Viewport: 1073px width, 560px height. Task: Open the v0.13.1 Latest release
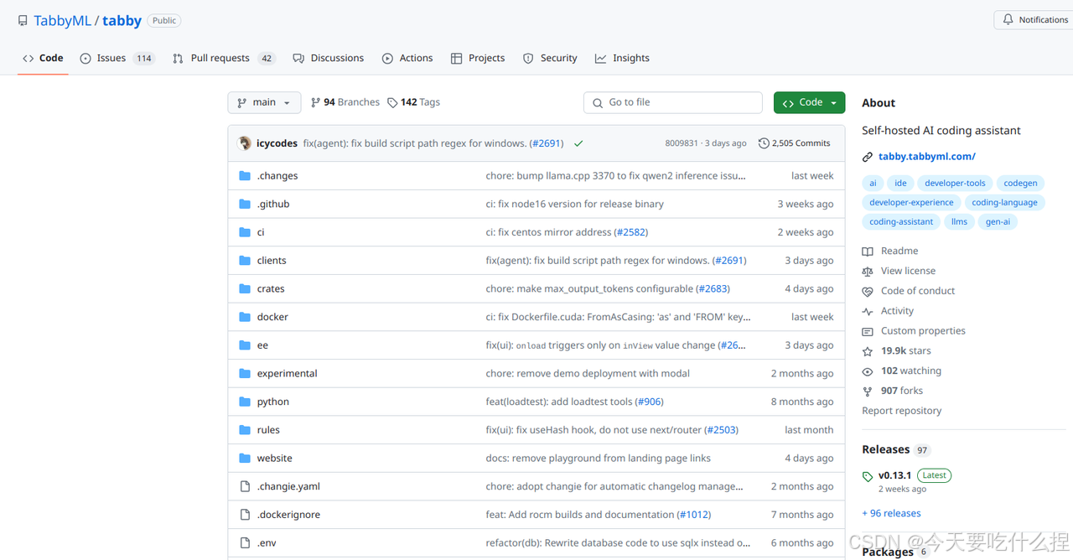(x=906, y=475)
